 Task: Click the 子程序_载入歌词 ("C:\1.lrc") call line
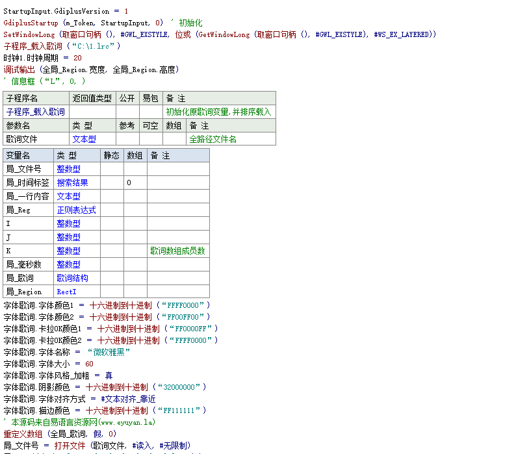[x=62, y=46]
